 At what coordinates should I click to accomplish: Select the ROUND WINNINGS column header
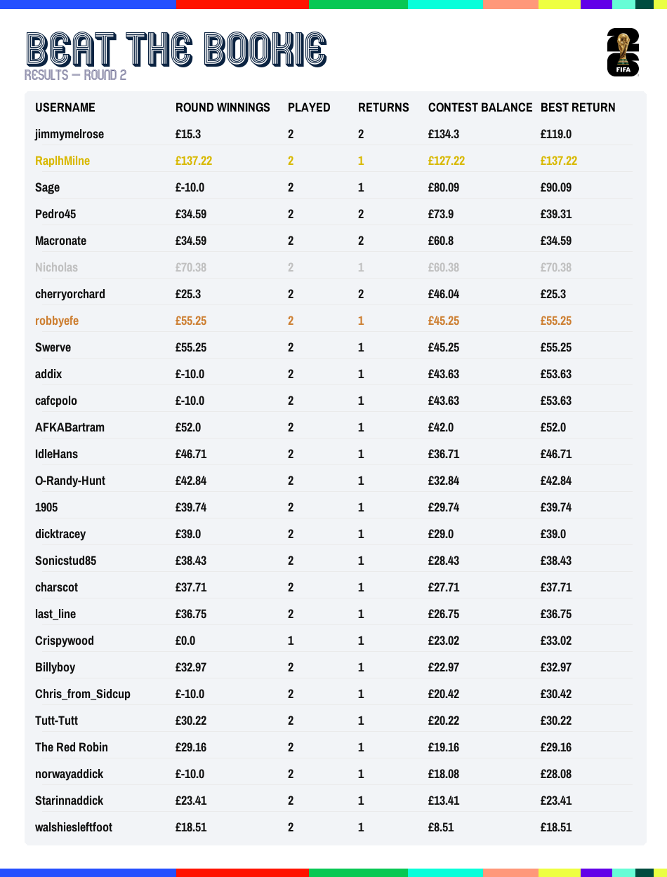click(x=223, y=107)
